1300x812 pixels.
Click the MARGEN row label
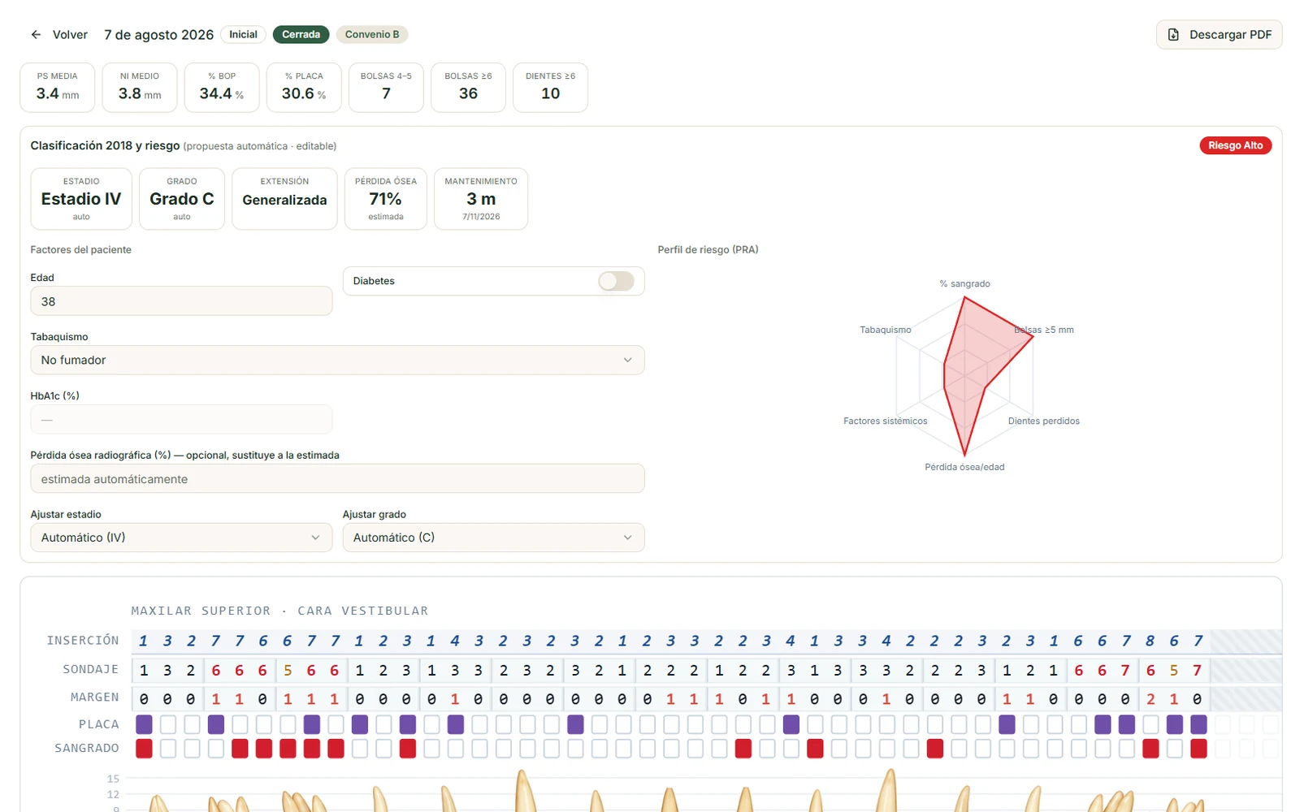95,698
